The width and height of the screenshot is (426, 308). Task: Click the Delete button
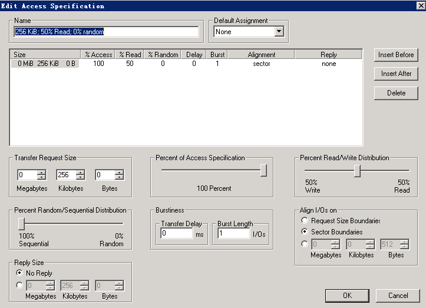pos(396,93)
